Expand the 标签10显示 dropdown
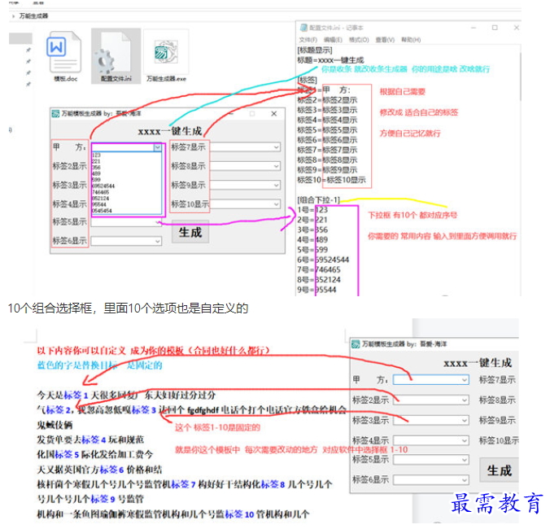The height and width of the screenshot is (529, 550). [277, 203]
